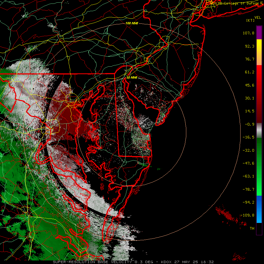The width and height of the screenshot is (264, 264).
Task: Pick the black TH segment of the color bar
Action: click(259, 229)
